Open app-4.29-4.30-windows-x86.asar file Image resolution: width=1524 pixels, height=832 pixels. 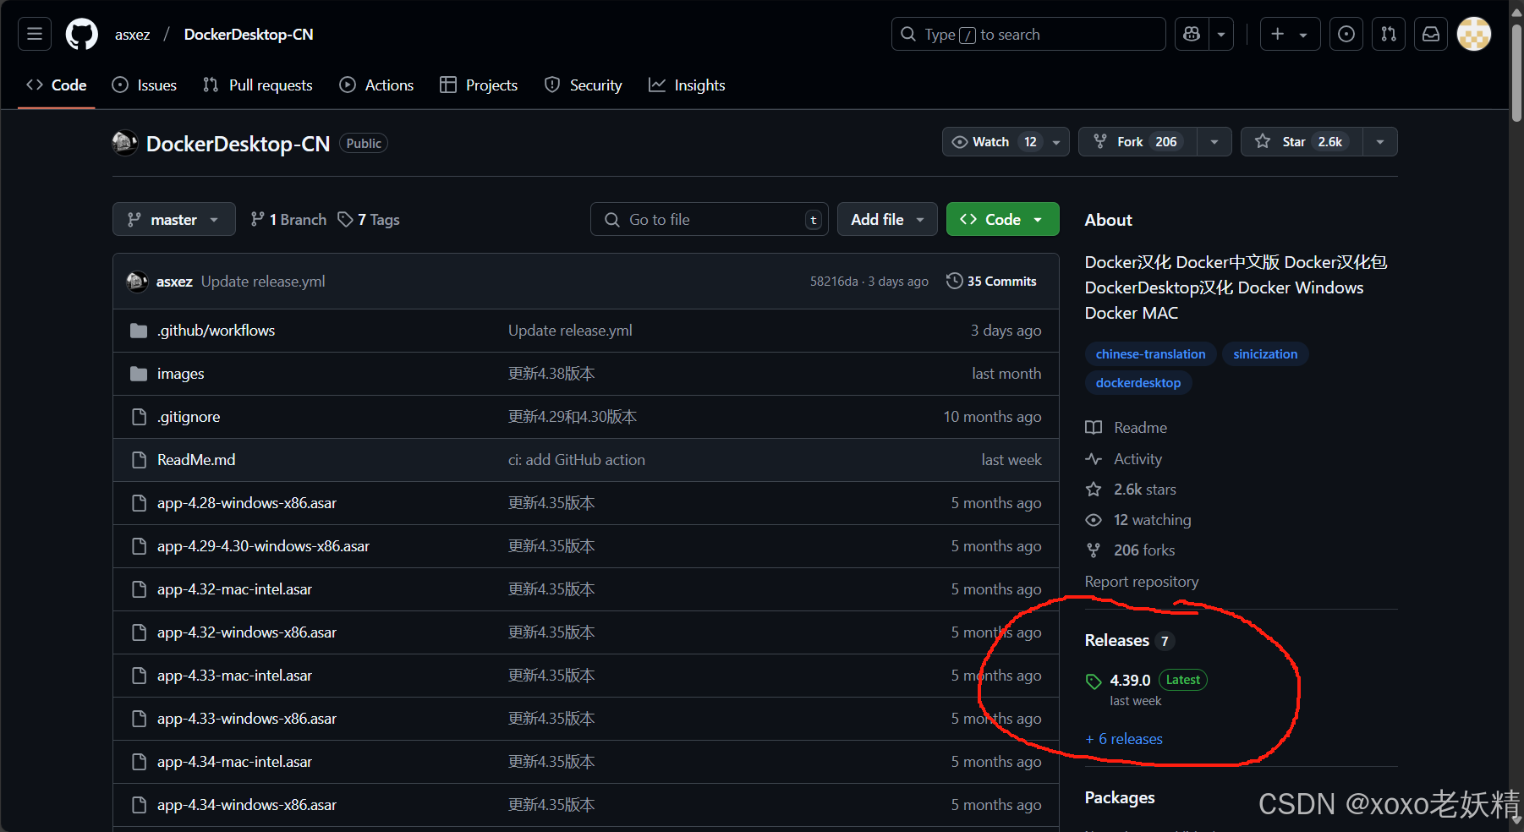pyautogui.click(x=263, y=546)
